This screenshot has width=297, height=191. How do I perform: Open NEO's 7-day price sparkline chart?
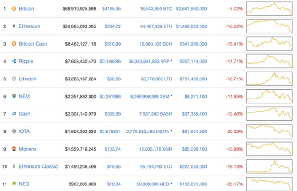270,184
